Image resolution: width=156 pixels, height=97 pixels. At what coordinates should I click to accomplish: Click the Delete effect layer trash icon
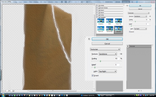coord(141,91)
